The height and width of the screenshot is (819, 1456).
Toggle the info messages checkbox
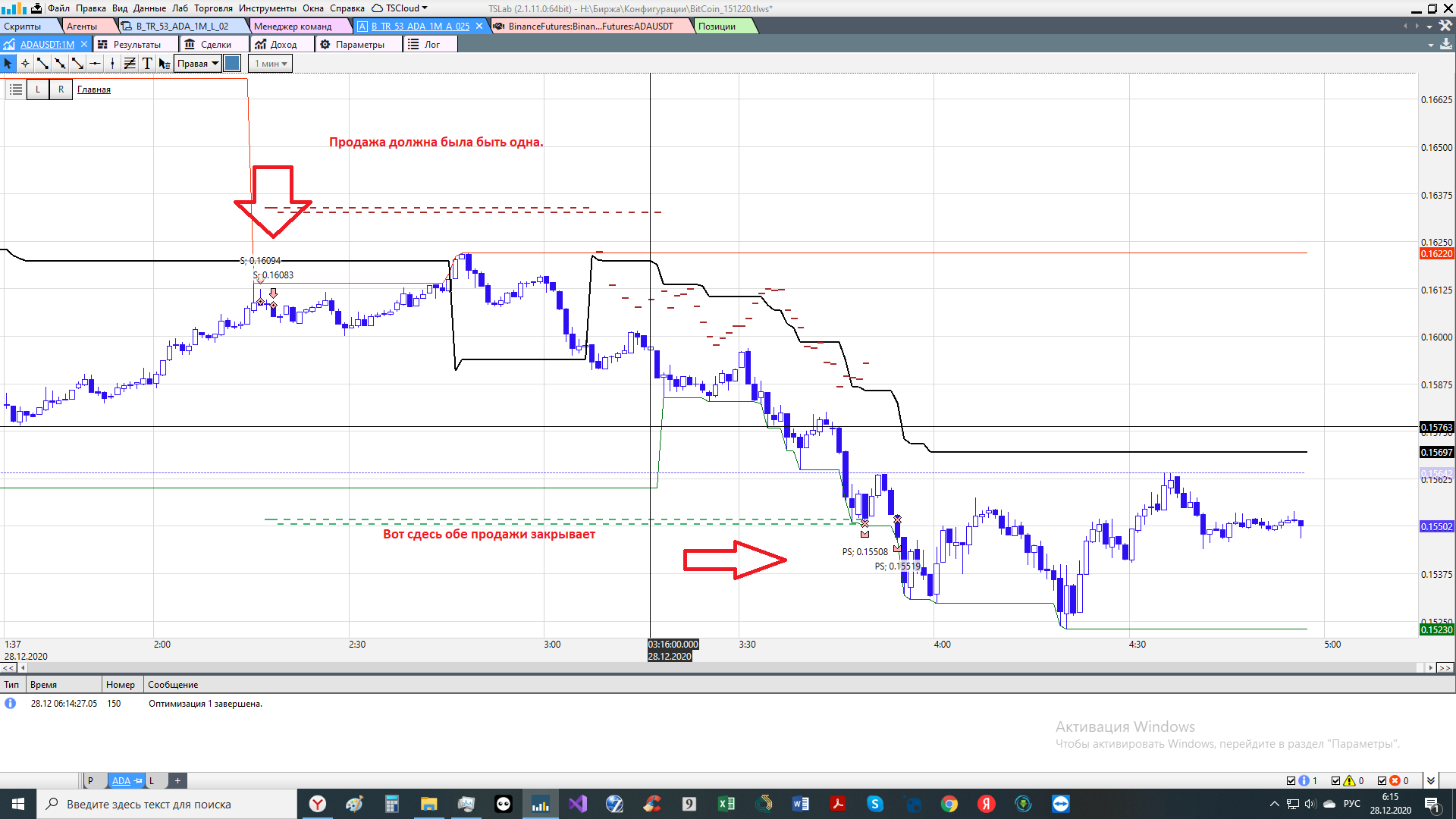1291,780
